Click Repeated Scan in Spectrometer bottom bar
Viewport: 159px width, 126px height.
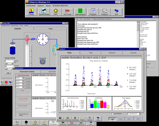click(72, 123)
